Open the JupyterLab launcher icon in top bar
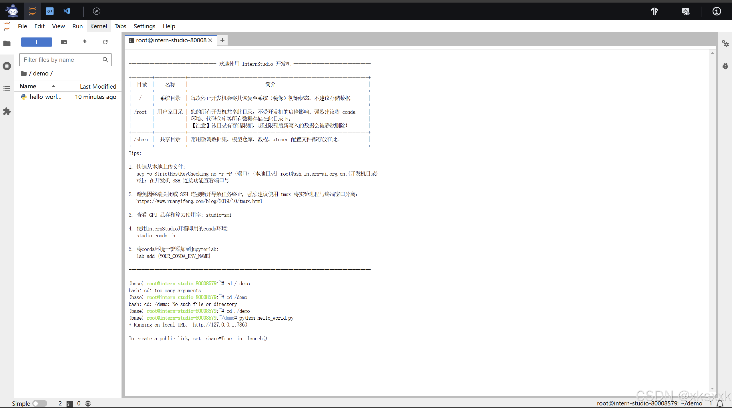Screen dimensions: 732x408 (x=32, y=11)
